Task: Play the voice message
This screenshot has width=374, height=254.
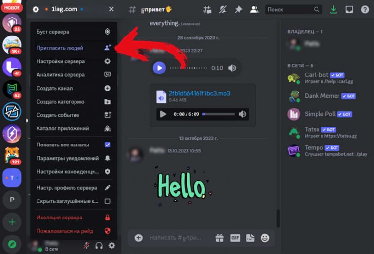Action: (159, 68)
